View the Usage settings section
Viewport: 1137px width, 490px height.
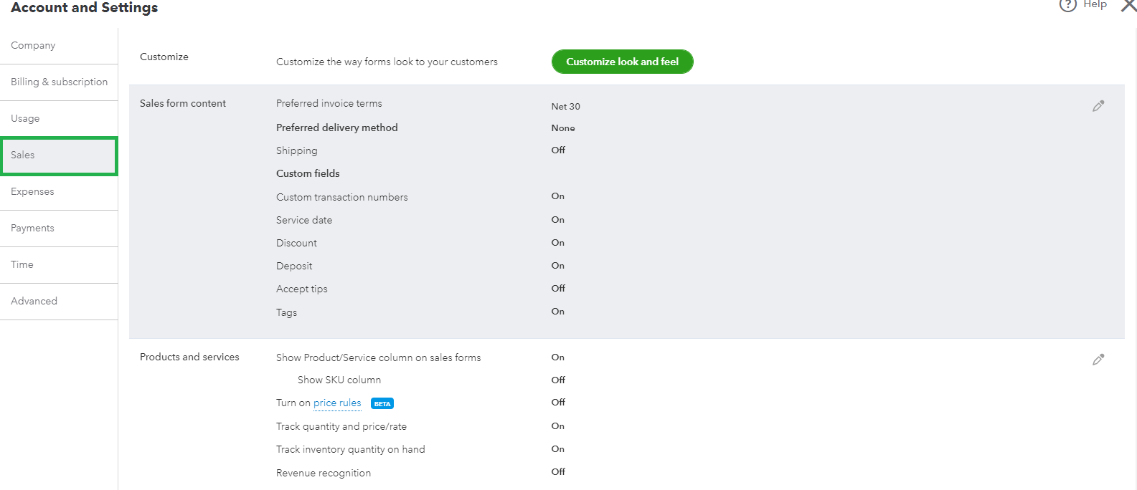tap(26, 118)
